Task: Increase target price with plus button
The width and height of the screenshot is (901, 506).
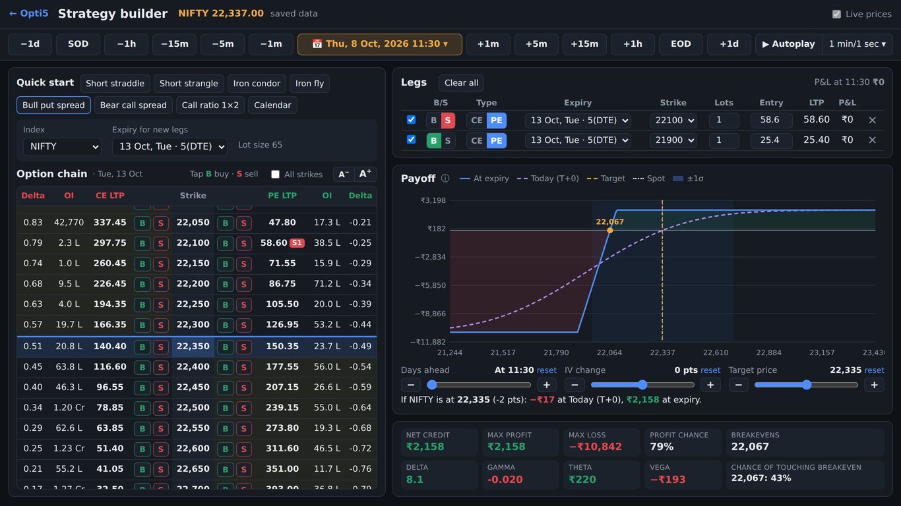Action: coord(875,385)
